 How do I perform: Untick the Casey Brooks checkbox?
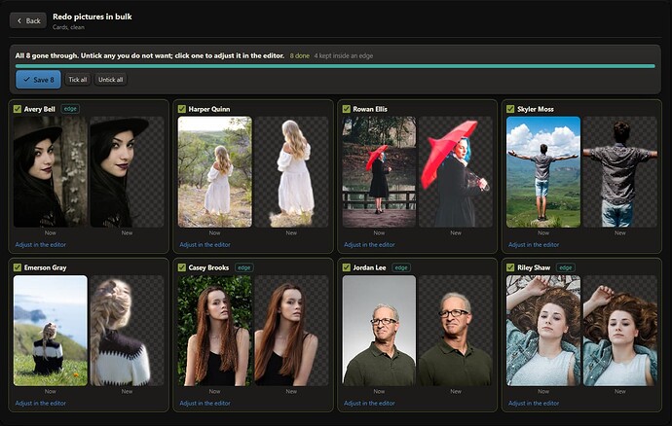point(182,267)
